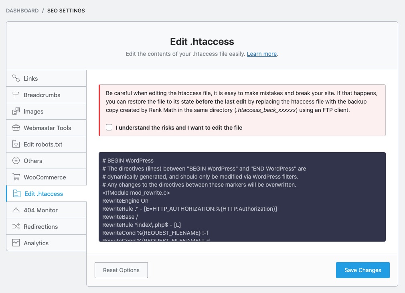Click the Redirections shuffle icon
The height and width of the screenshot is (293, 405).
16,226
